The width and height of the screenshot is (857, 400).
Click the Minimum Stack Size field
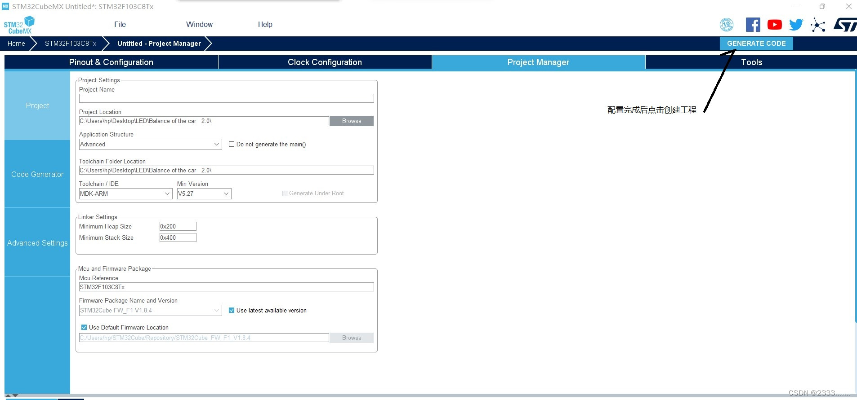[x=178, y=237]
